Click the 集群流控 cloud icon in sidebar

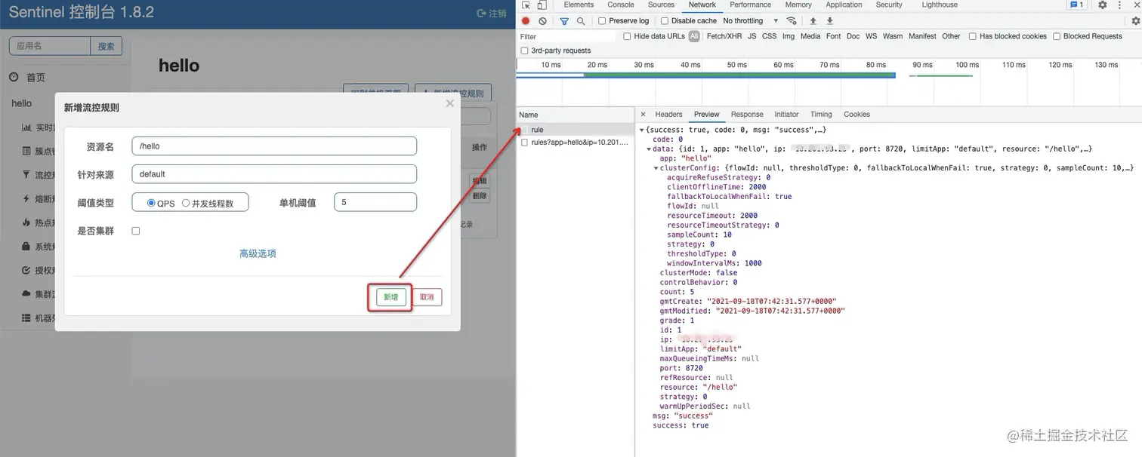click(x=26, y=294)
